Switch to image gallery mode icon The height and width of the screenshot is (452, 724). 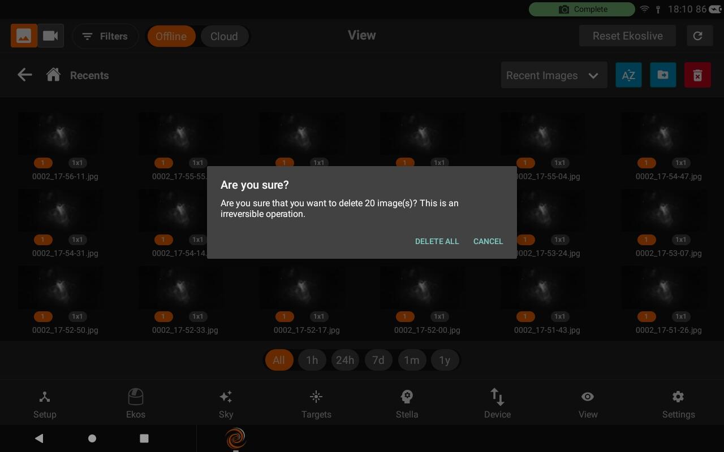pos(24,36)
